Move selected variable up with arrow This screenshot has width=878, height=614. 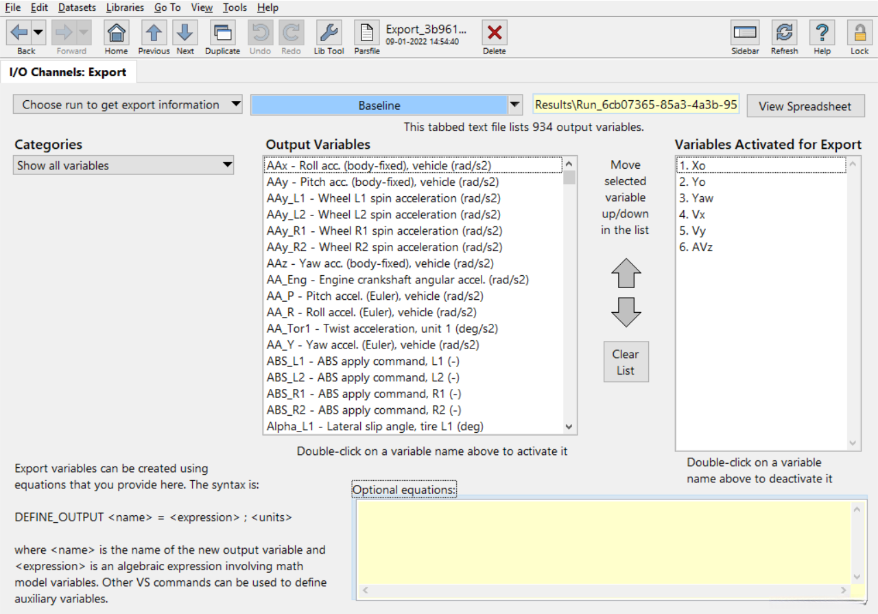pyautogui.click(x=626, y=273)
